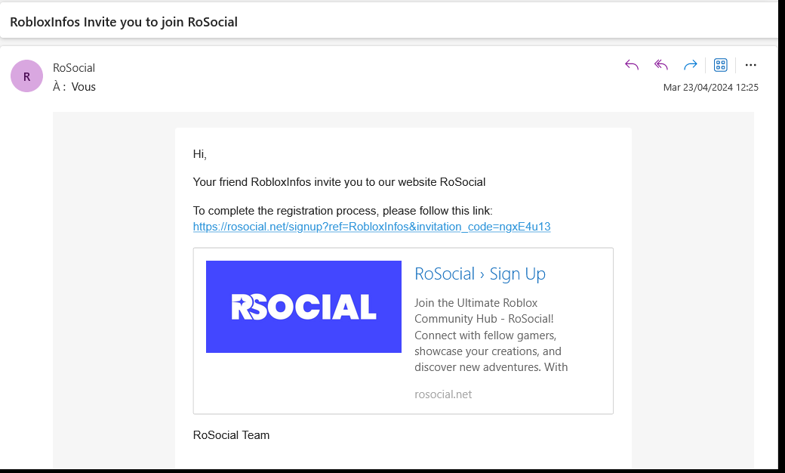Image resolution: width=785 pixels, height=473 pixels.
Task: Click the Hi greeting line
Action: tap(199, 154)
